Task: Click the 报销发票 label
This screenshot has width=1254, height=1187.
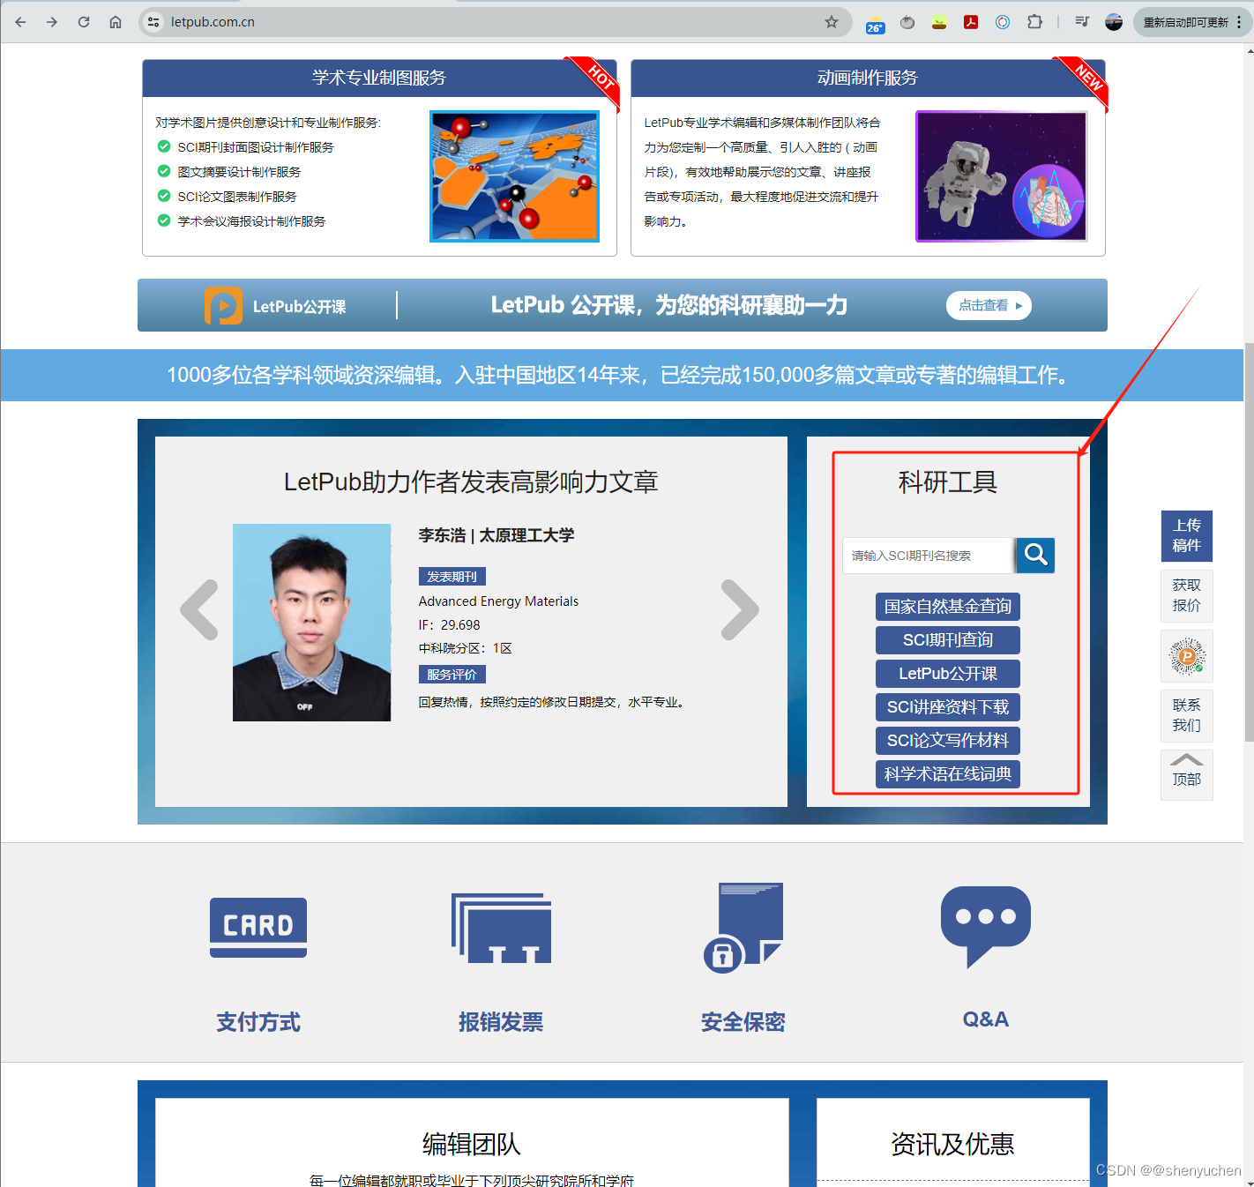Action: pos(501,1022)
